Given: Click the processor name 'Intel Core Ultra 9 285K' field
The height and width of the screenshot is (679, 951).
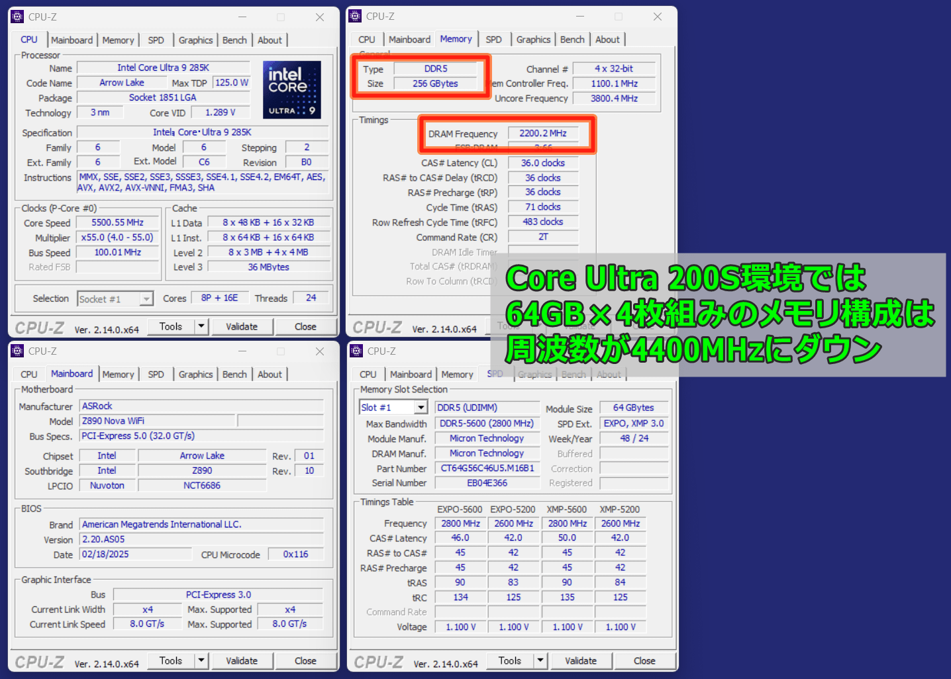Looking at the screenshot, I should click(x=164, y=68).
